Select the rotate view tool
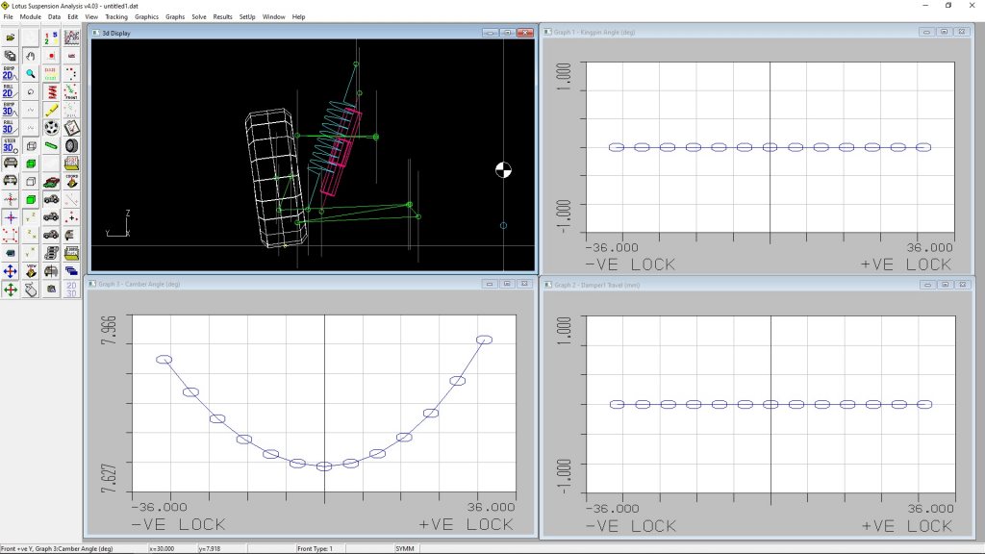 30,91
